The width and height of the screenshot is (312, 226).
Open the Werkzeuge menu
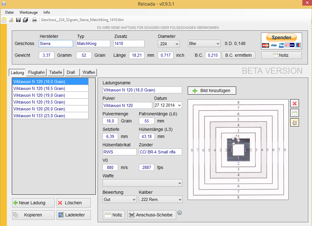[29, 12]
